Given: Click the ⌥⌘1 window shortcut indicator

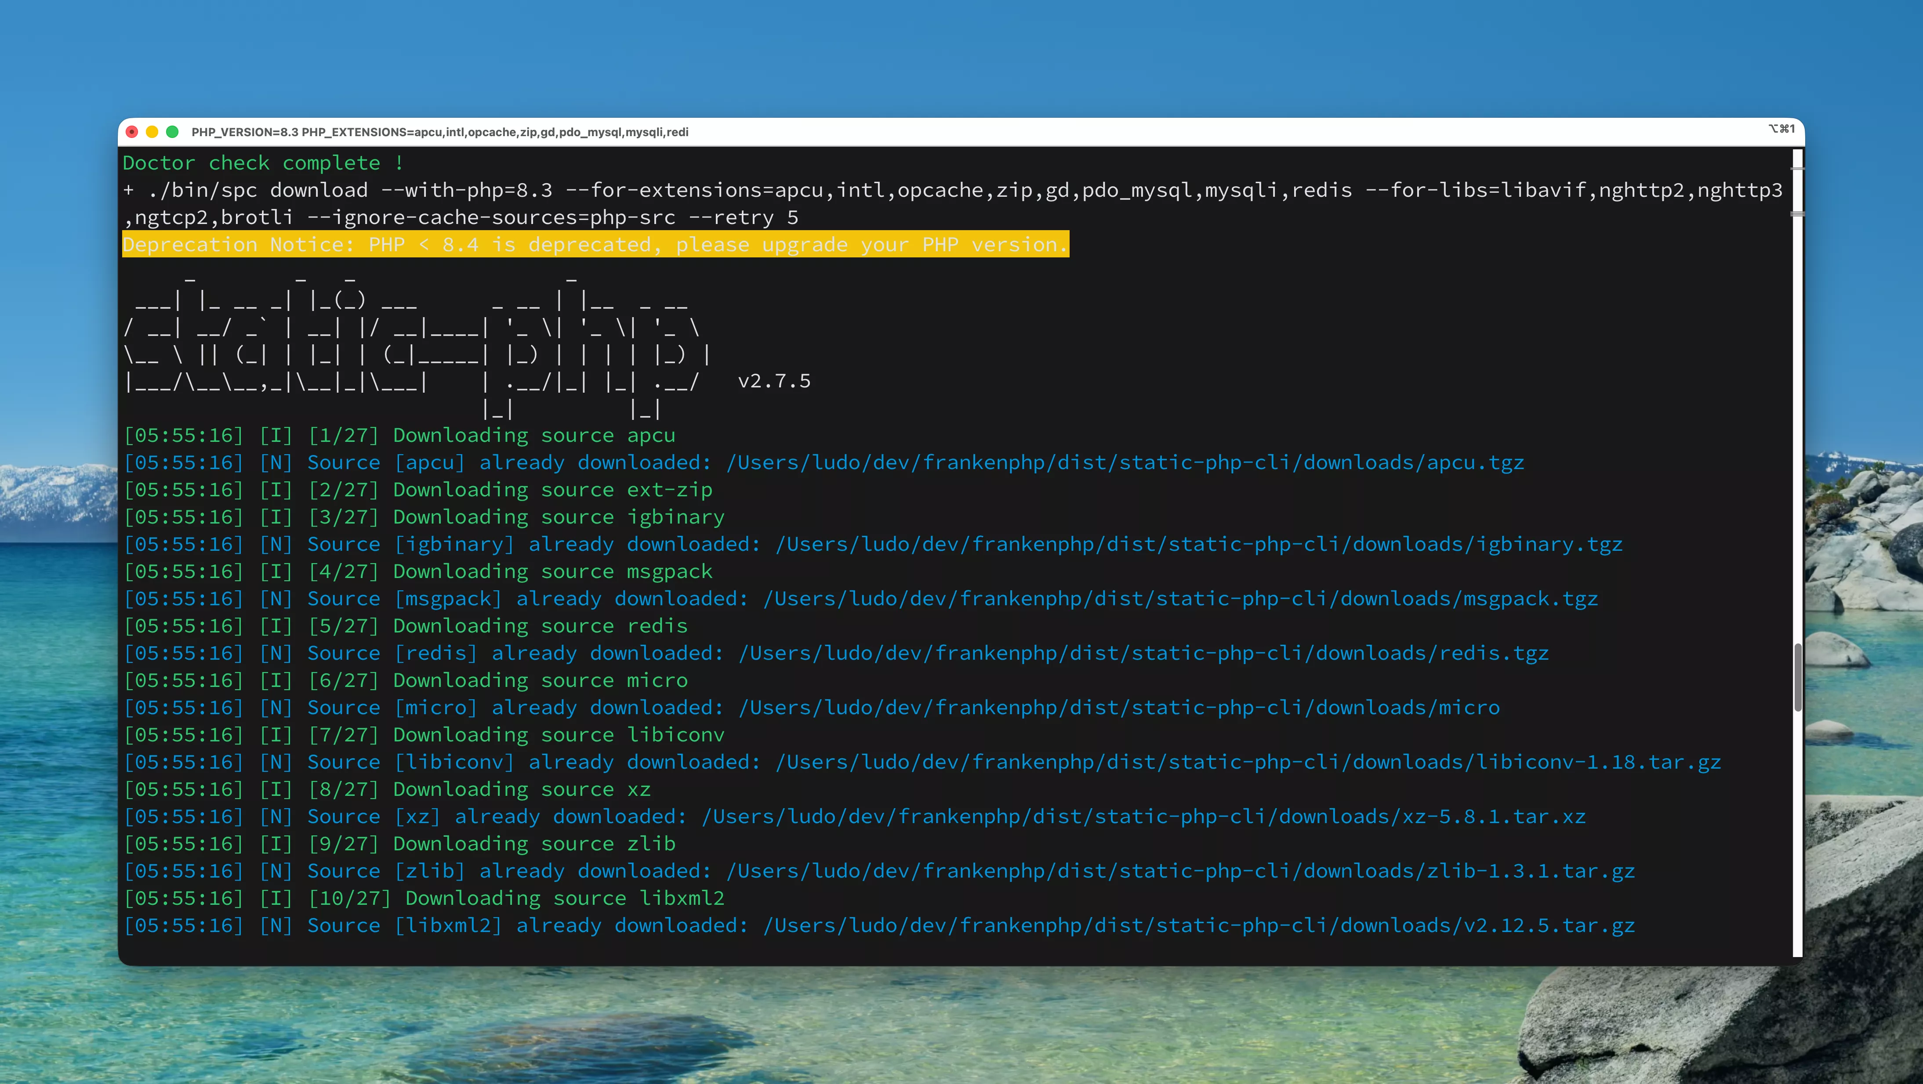Looking at the screenshot, I should tap(1781, 129).
